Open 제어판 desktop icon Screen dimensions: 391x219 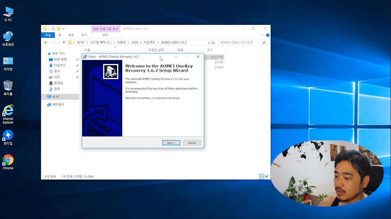(8, 64)
